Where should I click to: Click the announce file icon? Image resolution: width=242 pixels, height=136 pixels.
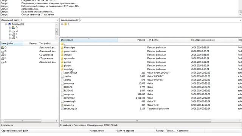point(62,83)
